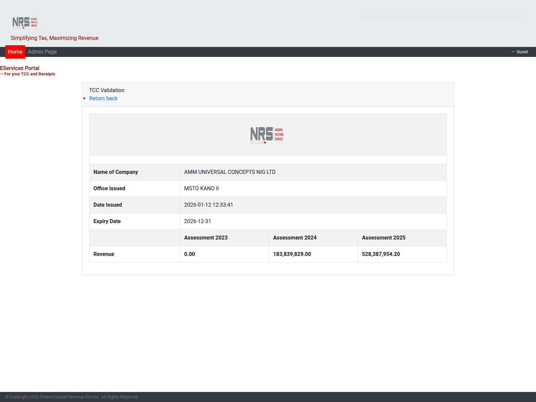536x402 pixels.
Task: Click the Simplifying Tax, Maximizing Revenue tagline
Action: coord(54,38)
